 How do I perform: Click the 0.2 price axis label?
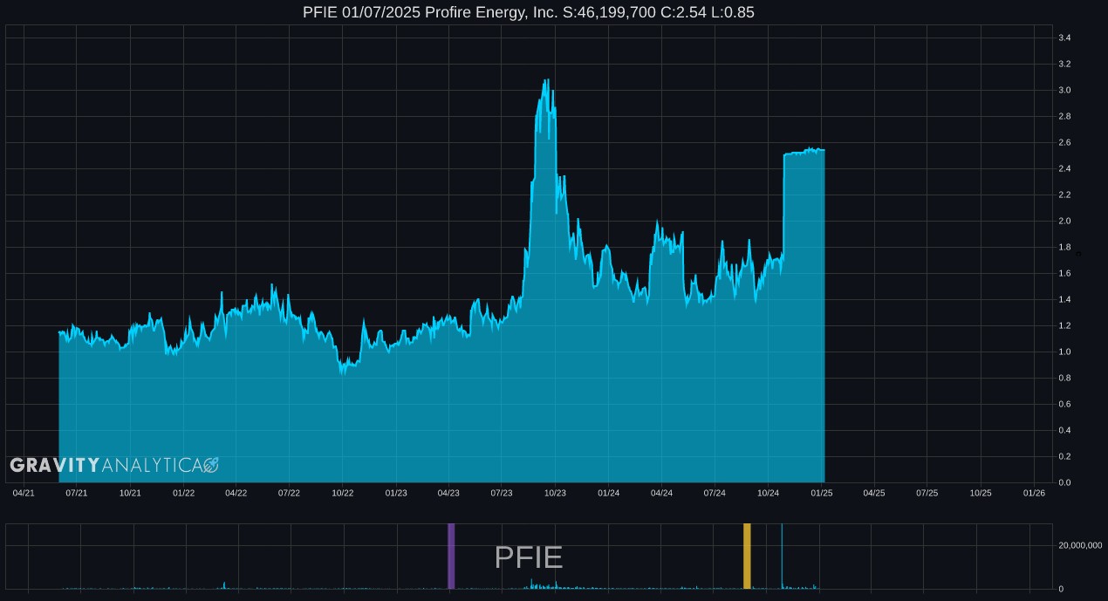click(1064, 456)
